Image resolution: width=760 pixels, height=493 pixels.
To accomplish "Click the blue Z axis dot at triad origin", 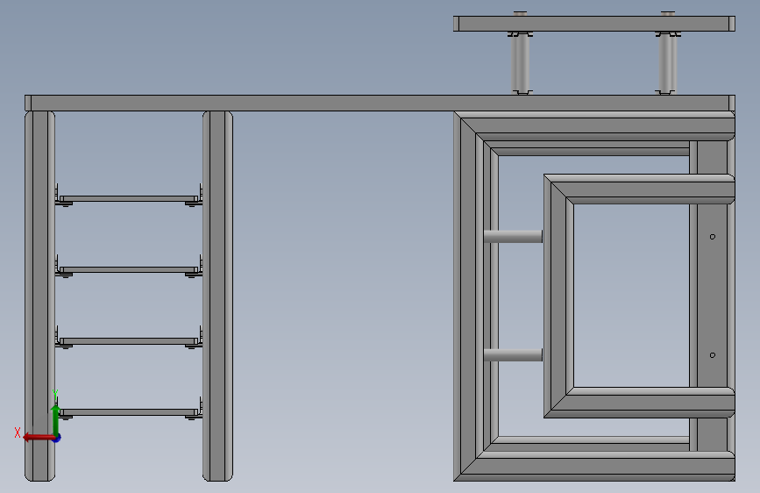I will (x=57, y=438).
